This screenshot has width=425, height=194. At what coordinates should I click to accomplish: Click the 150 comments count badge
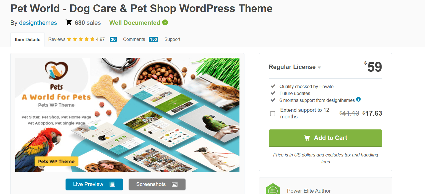pyautogui.click(x=153, y=39)
